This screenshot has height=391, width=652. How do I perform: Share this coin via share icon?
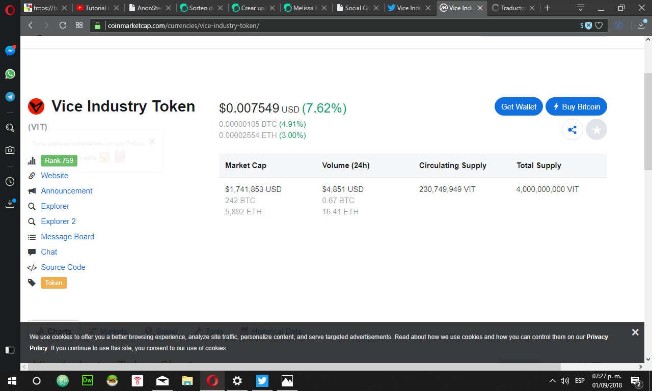click(573, 130)
